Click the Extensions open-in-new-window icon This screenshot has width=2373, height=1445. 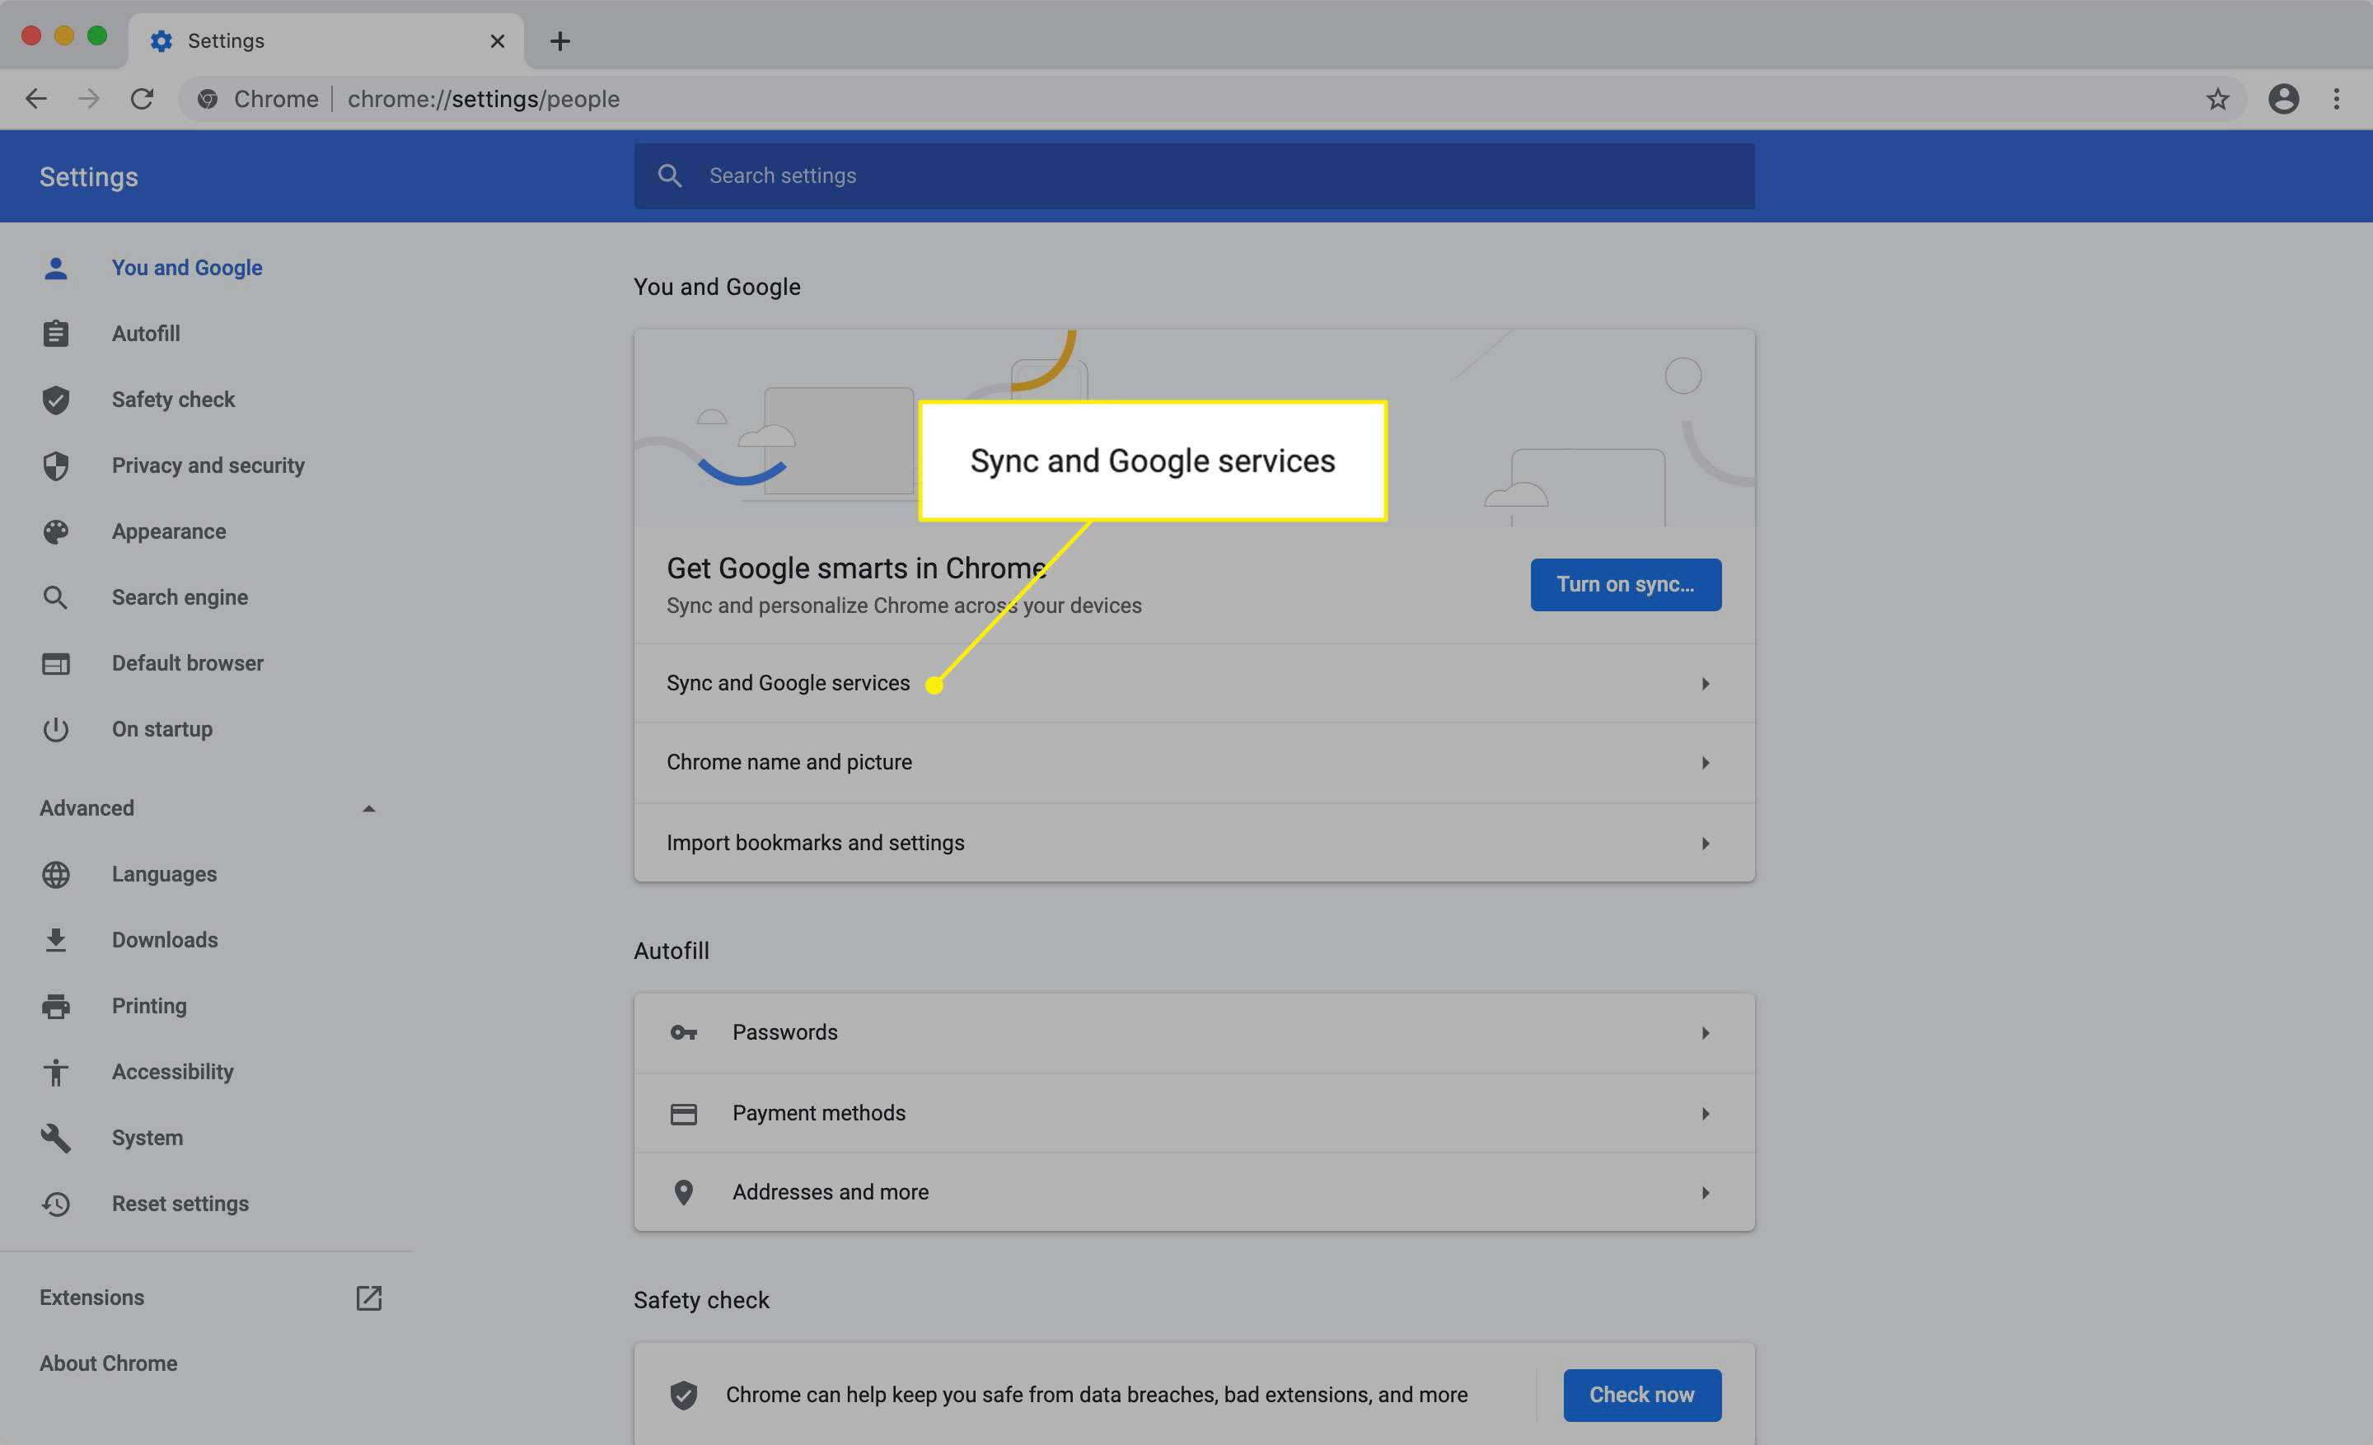point(369,1298)
